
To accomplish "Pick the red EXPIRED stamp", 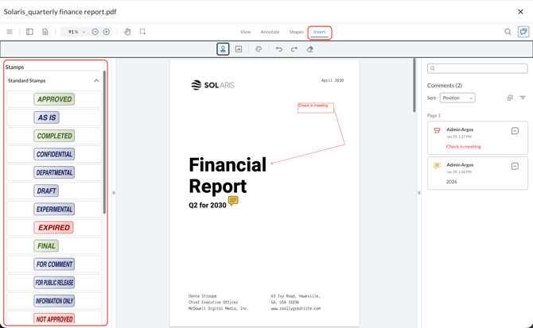I will click(x=54, y=227).
